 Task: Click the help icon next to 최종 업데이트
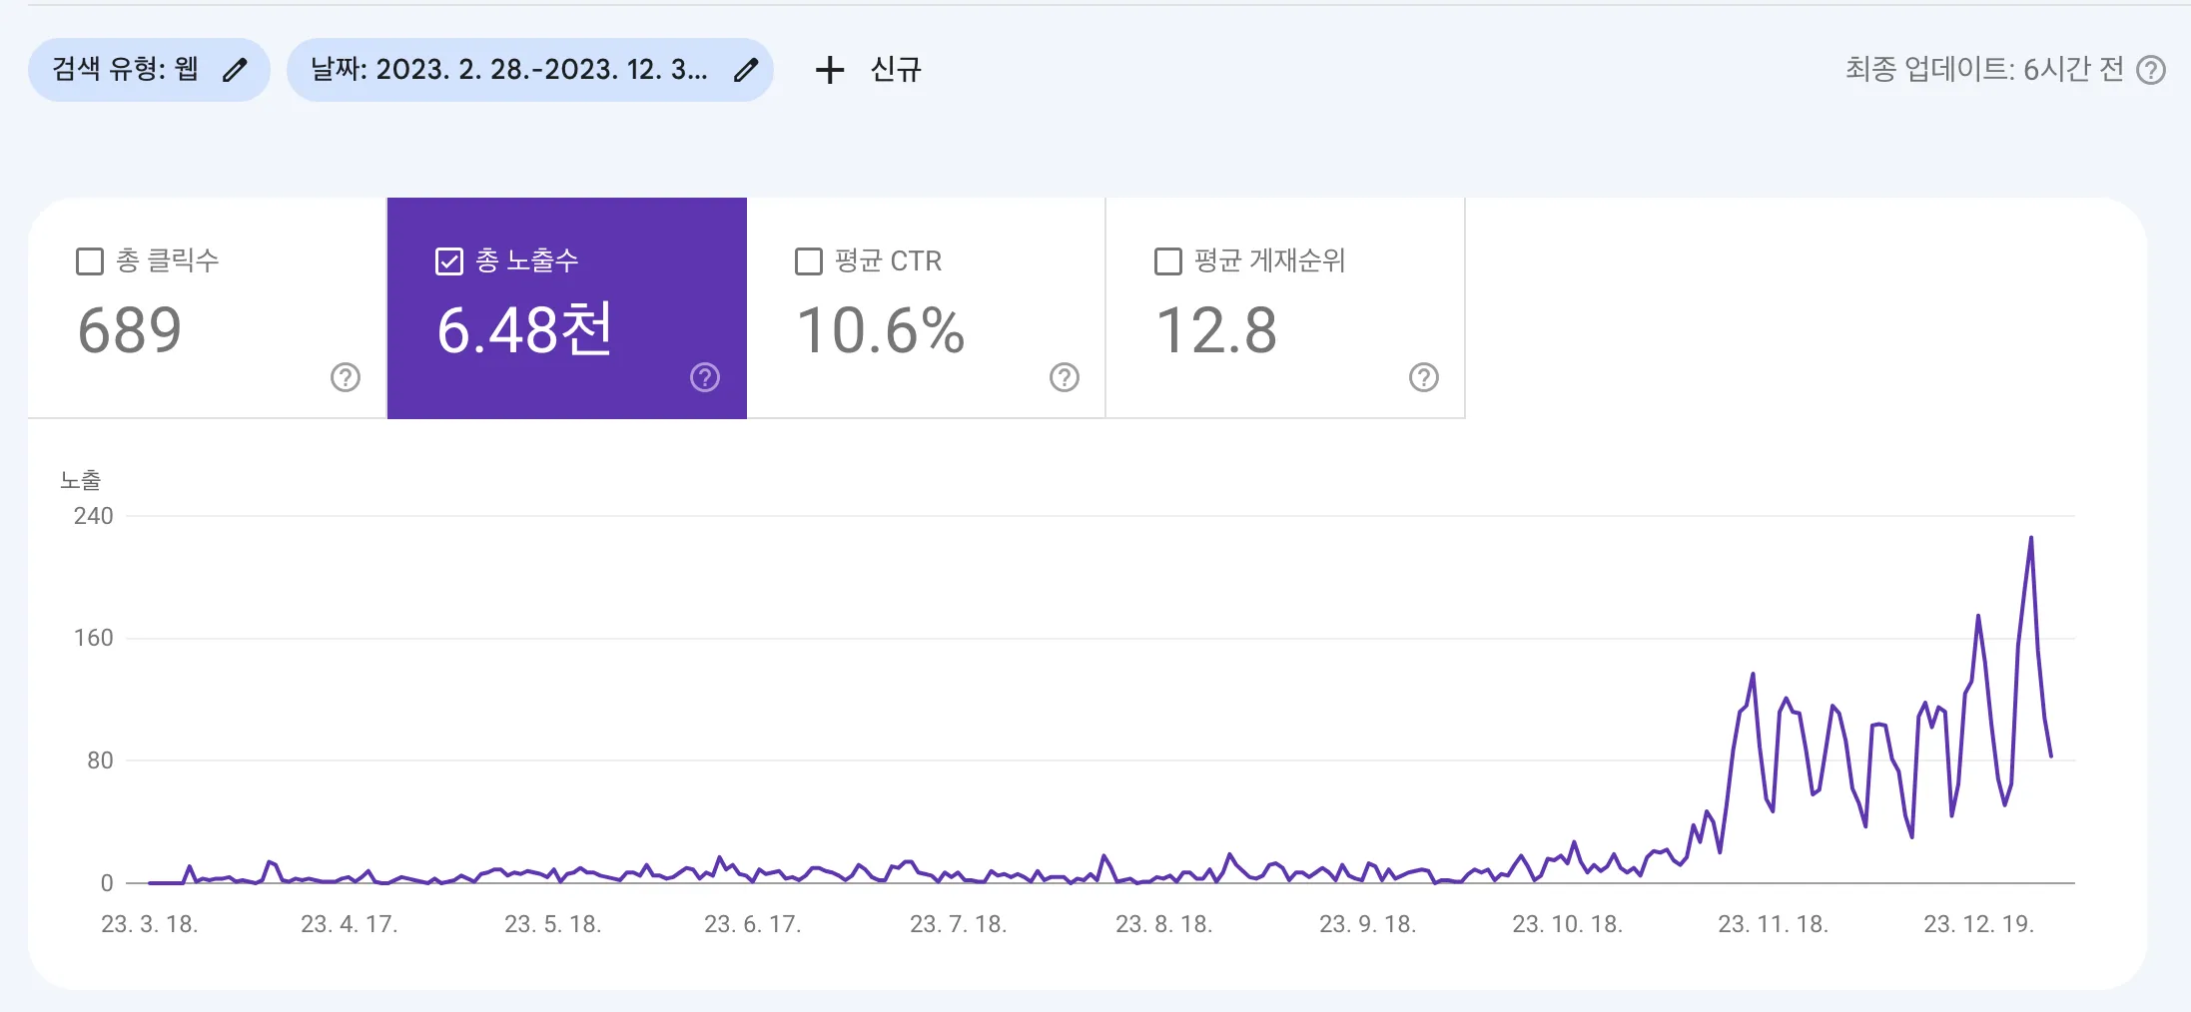[2153, 70]
